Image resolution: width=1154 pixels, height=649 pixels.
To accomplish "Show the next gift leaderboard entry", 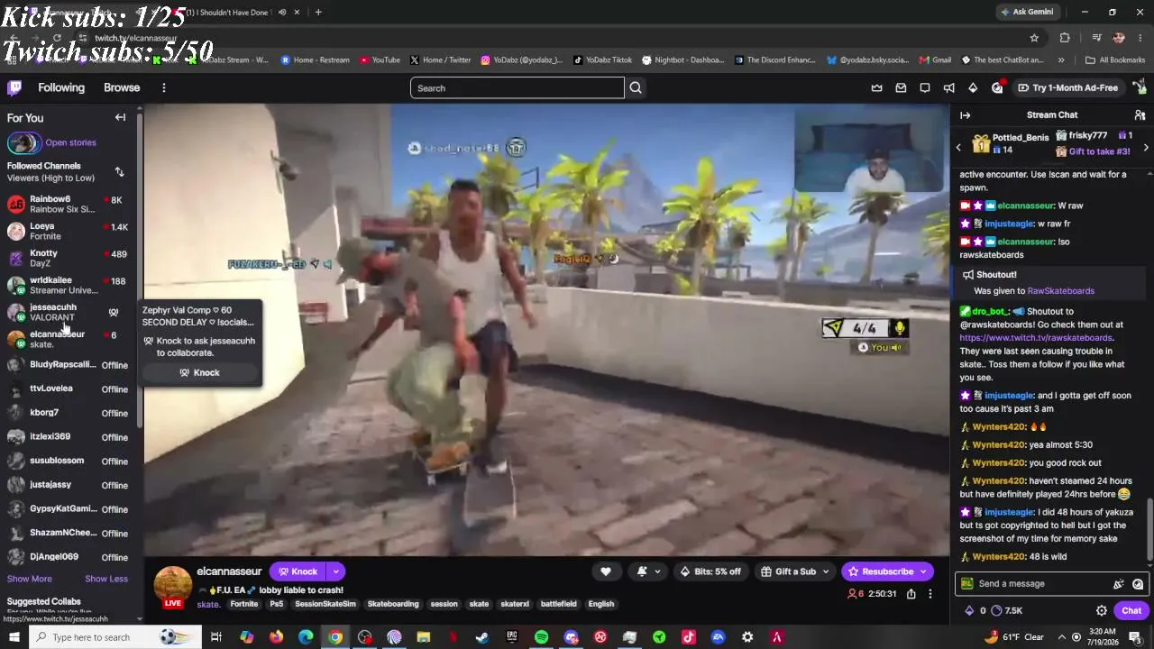I will tap(1146, 147).
